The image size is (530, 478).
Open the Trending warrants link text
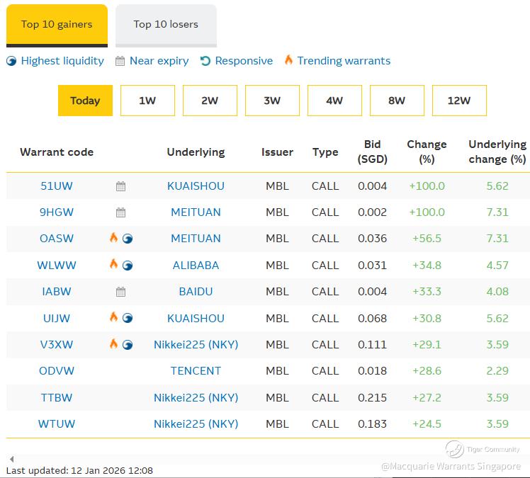click(x=344, y=61)
